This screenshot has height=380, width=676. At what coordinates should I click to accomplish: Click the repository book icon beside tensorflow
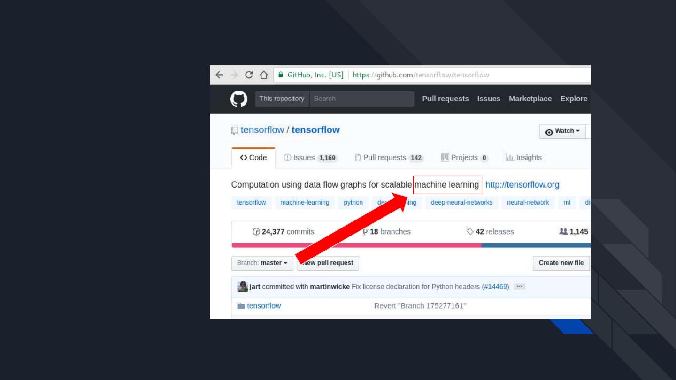(x=235, y=130)
